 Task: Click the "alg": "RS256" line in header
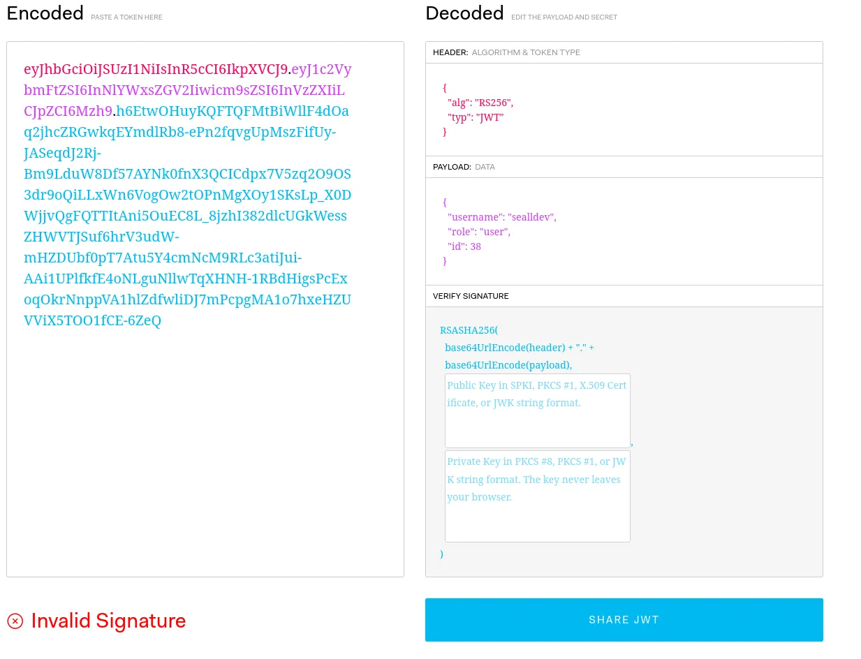(480, 103)
